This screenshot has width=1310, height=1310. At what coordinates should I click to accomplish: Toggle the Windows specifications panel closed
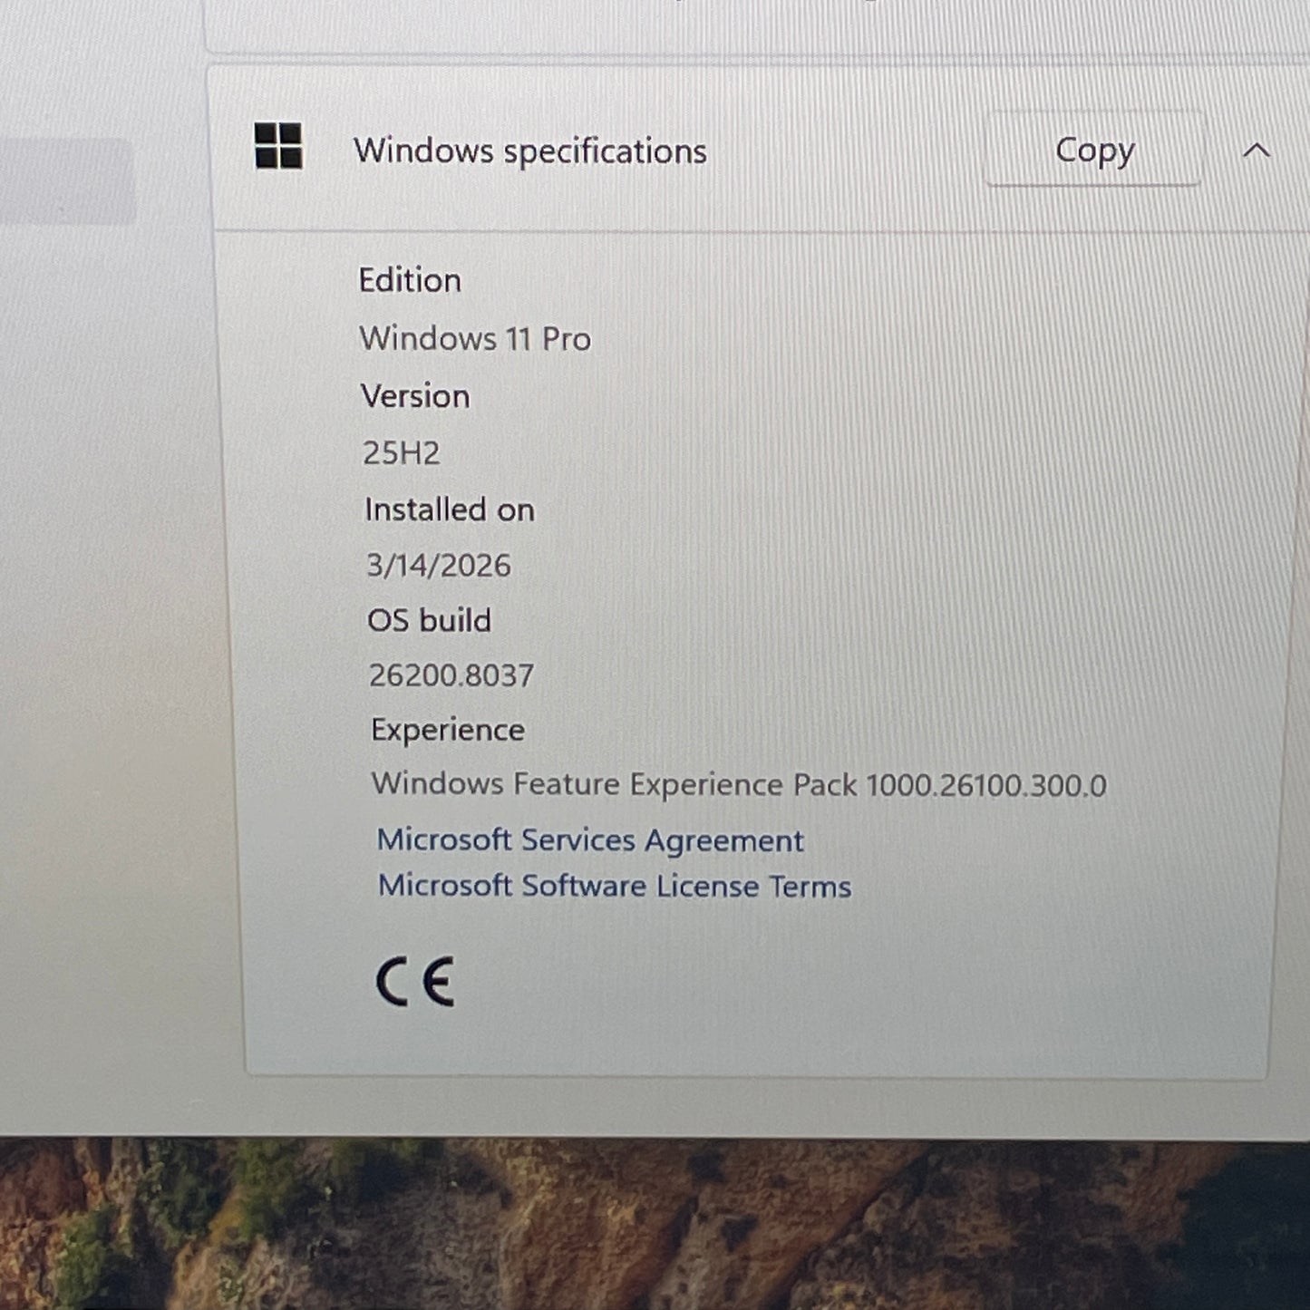pyautogui.click(x=1257, y=151)
